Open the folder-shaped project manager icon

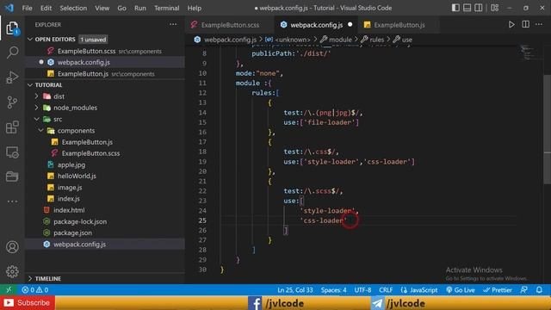coord(12,177)
